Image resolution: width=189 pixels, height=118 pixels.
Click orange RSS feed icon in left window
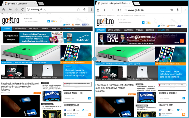coord(89,114)
